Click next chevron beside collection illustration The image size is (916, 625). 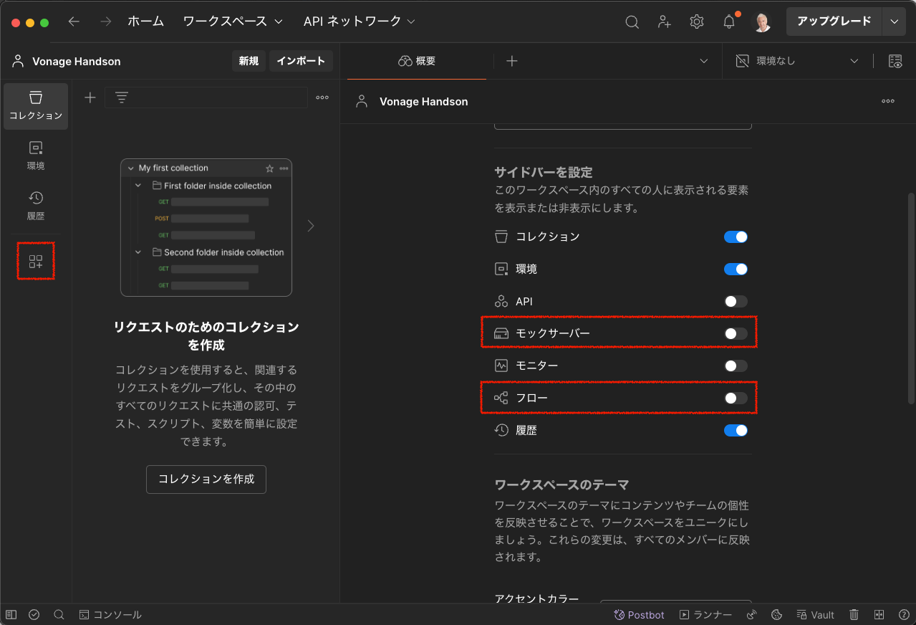310,226
